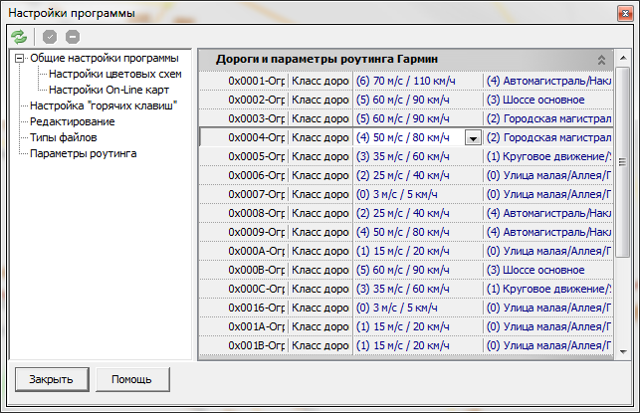Collapse the Garmin routing section with chevron
The image size is (640, 413).
(601, 60)
